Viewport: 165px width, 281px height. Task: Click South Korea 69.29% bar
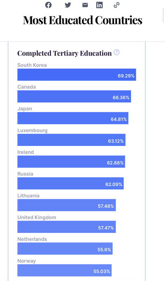coord(77,74)
